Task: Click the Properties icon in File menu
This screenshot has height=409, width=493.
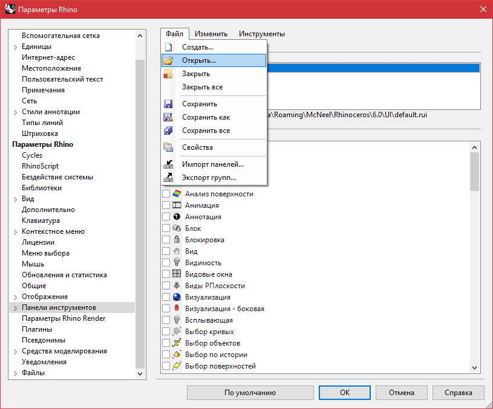Action: pyautogui.click(x=169, y=147)
